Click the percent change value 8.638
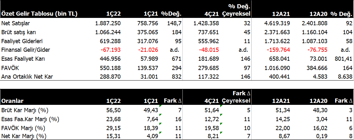The height and width of the screenshot is (140, 354). 346,77
